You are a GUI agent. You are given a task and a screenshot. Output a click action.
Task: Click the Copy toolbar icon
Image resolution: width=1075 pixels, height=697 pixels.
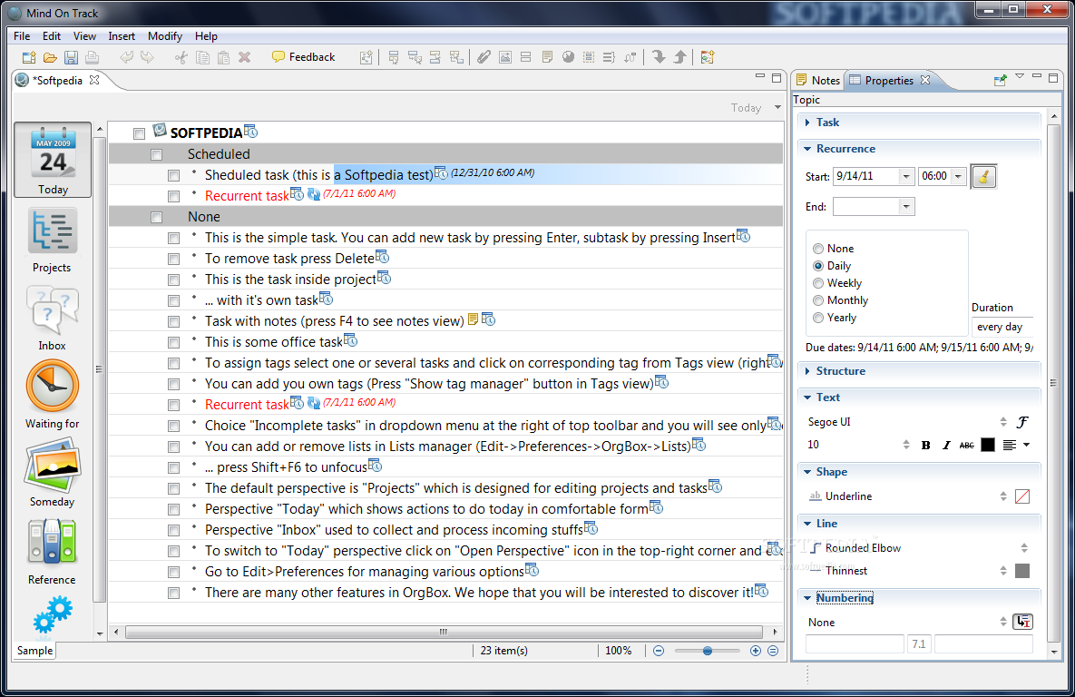(x=202, y=57)
